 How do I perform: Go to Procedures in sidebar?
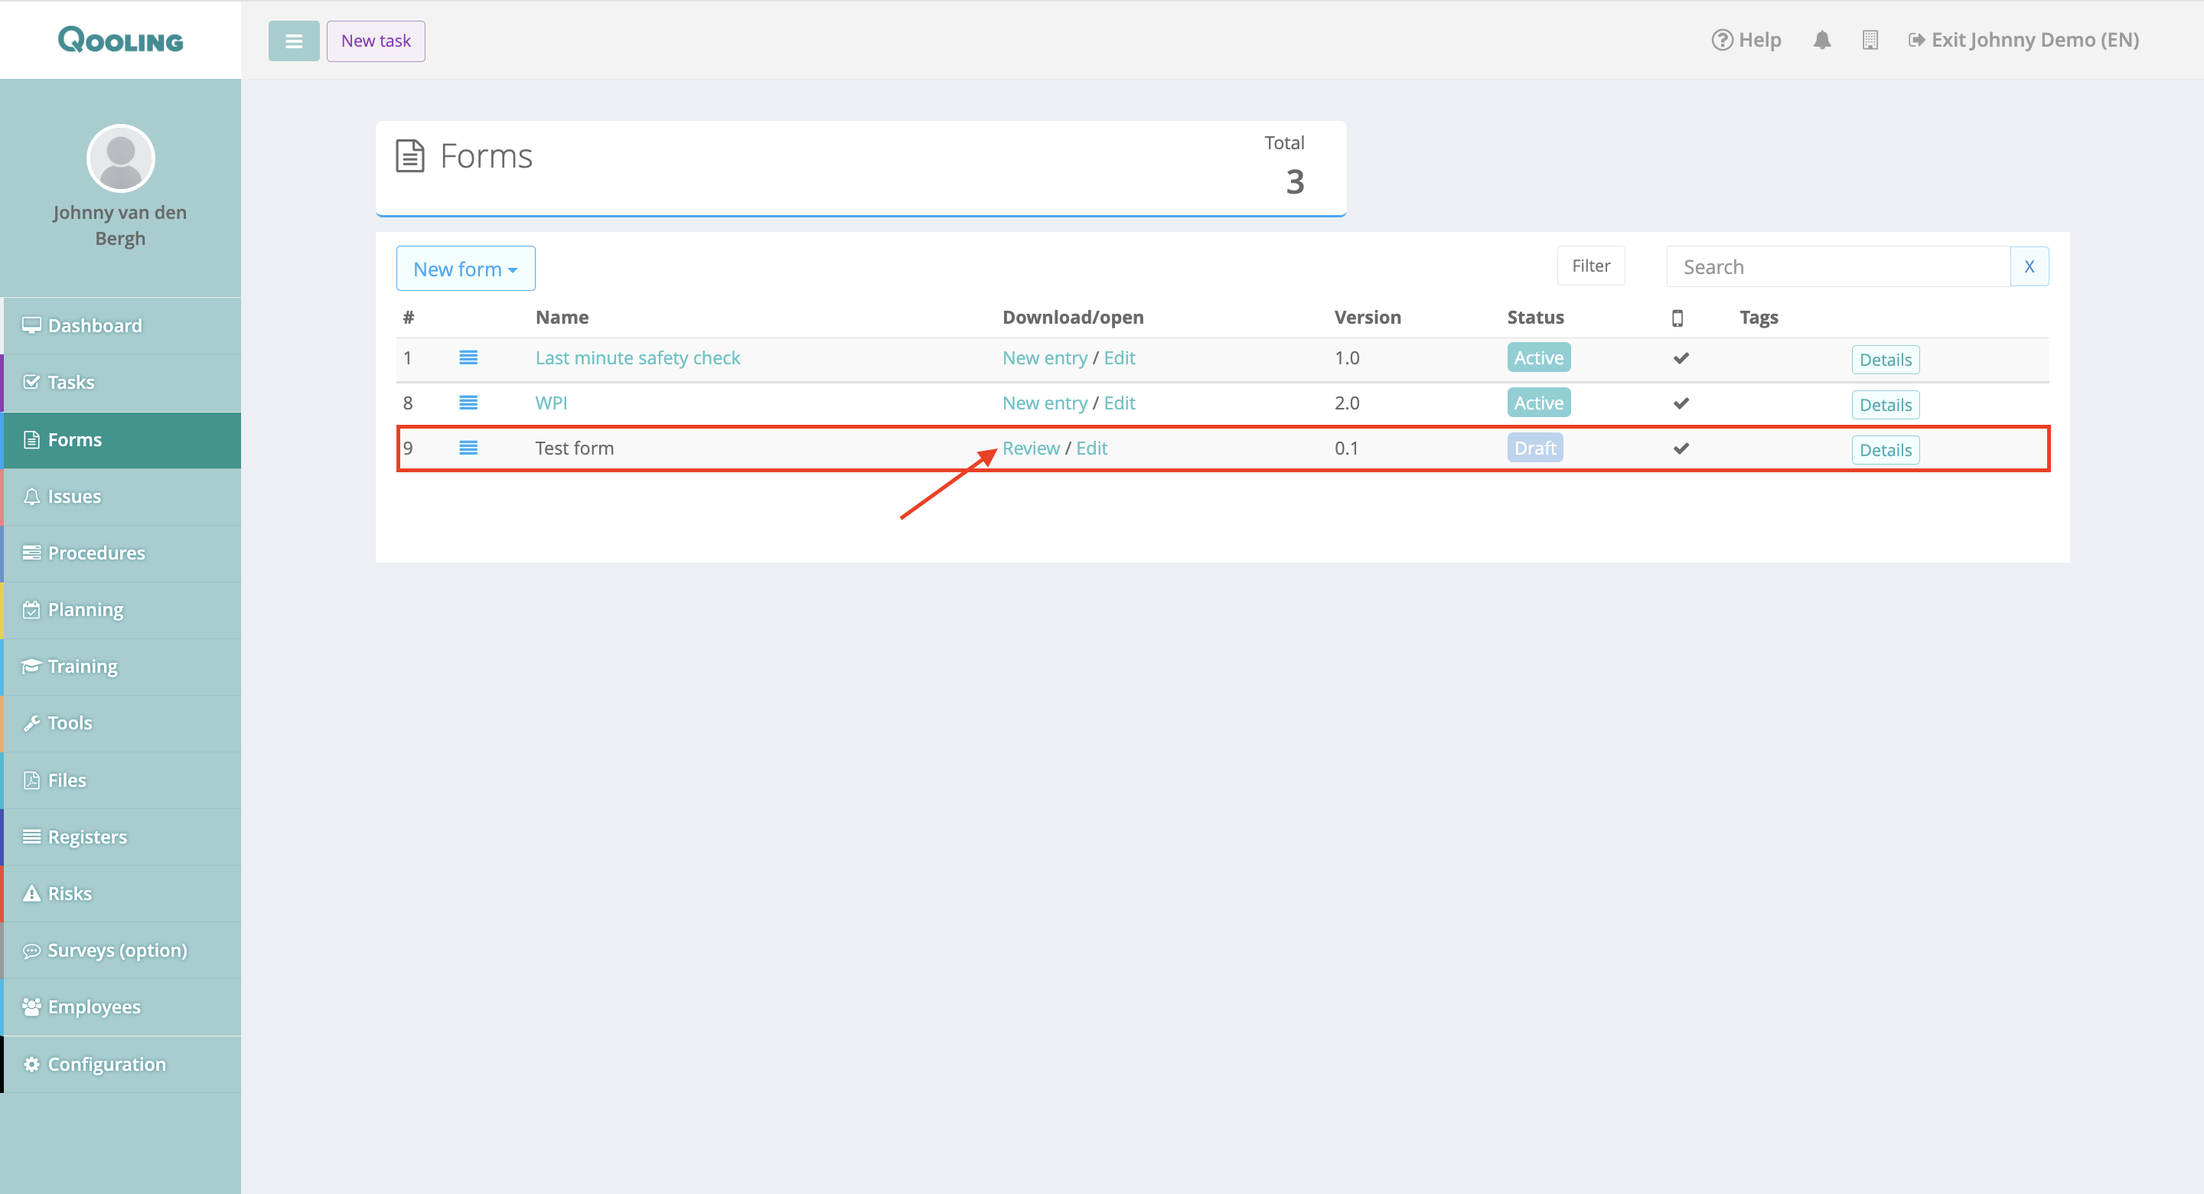(x=96, y=553)
